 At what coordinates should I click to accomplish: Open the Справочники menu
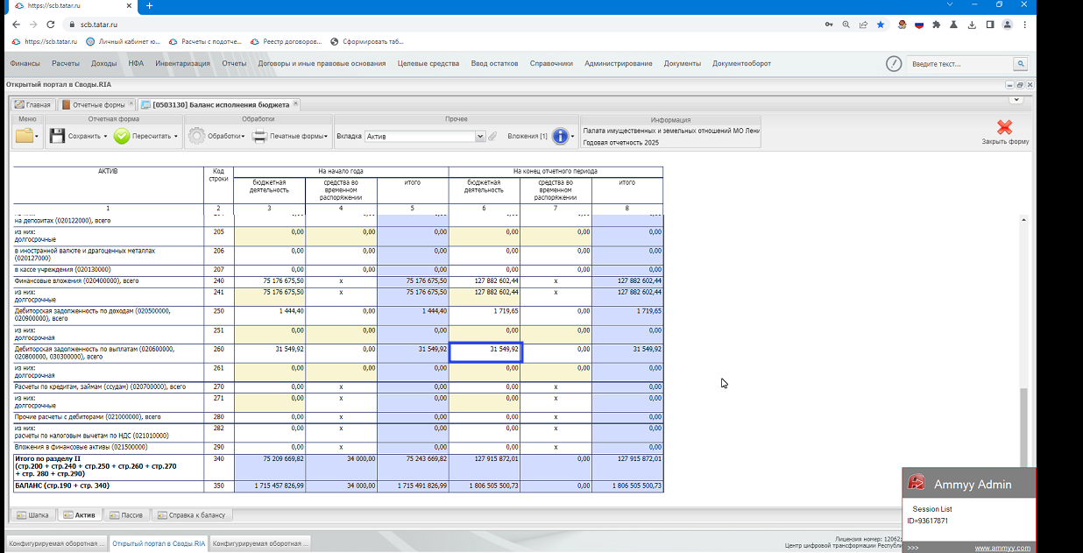click(551, 64)
